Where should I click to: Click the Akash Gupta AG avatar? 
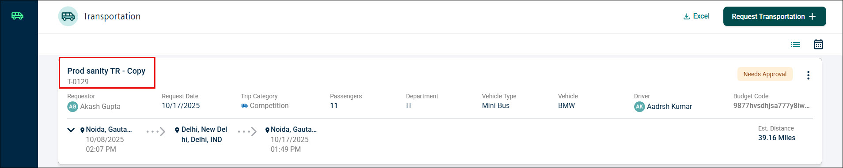pyautogui.click(x=72, y=107)
